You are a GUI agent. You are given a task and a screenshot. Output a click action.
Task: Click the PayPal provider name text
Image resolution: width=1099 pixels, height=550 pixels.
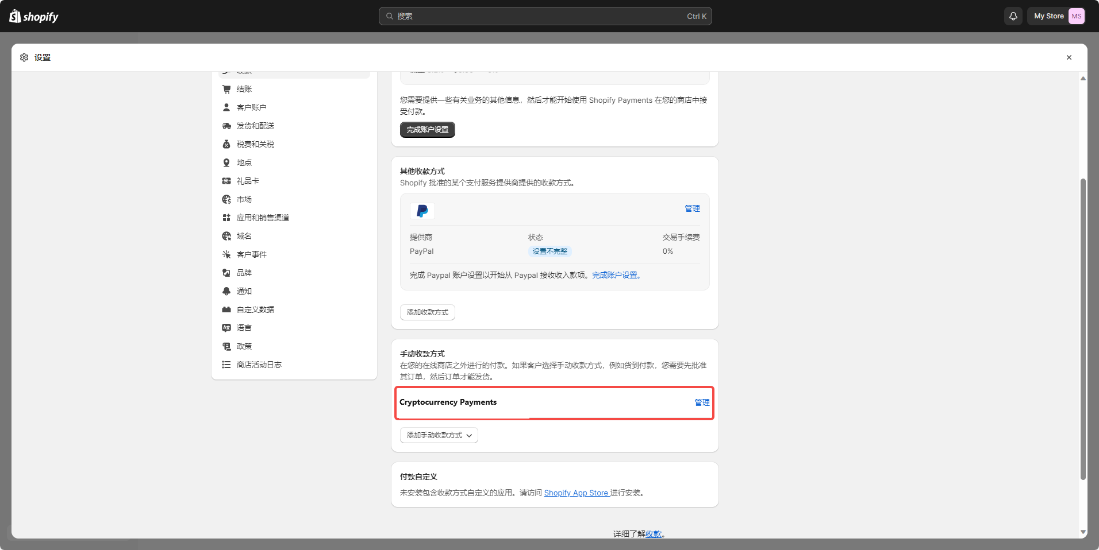pyautogui.click(x=422, y=251)
